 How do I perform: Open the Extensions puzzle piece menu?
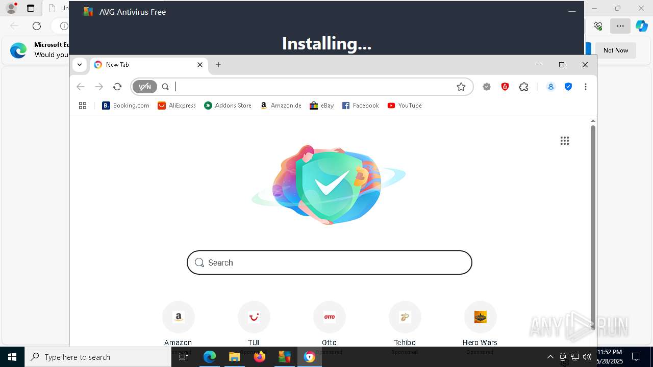pos(523,87)
